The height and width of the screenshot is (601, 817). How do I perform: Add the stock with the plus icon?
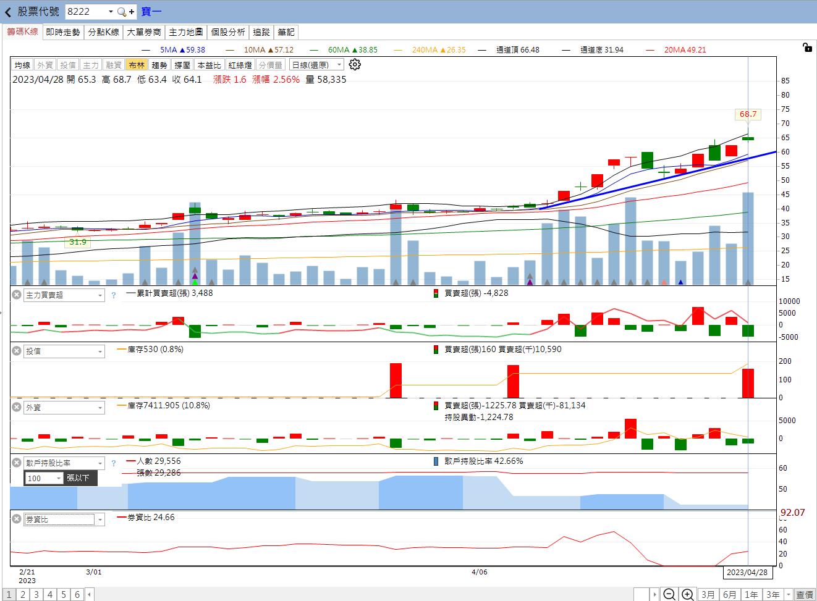[x=132, y=12]
